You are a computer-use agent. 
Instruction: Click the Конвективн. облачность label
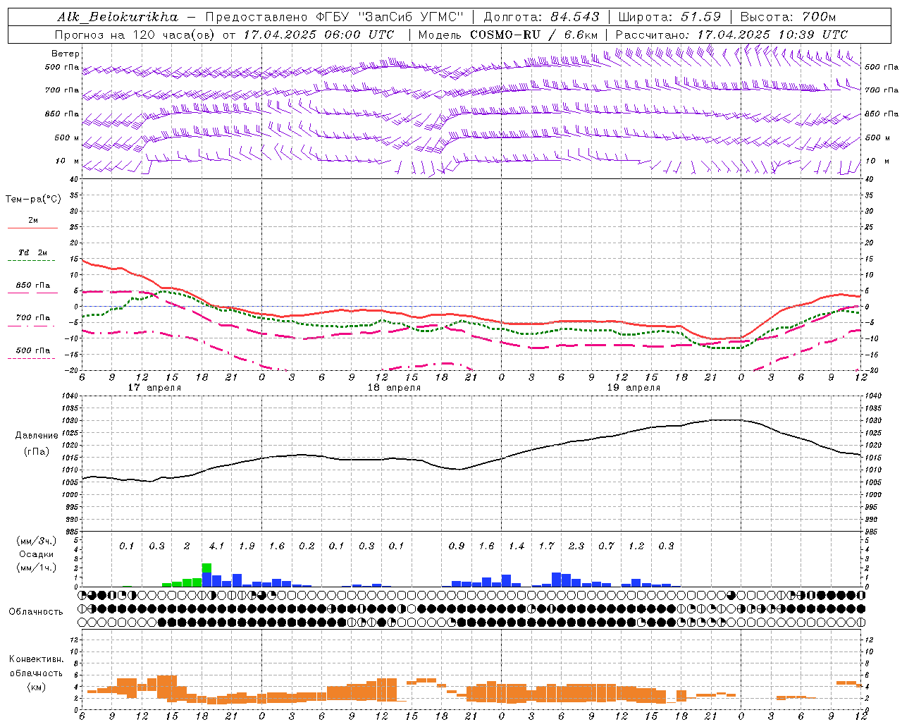[x=36, y=666]
